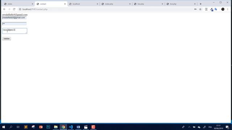This screenshot has height=130, width=232.
Task: View site information icon beside localhost URL
Action: (x=20, y=9)
